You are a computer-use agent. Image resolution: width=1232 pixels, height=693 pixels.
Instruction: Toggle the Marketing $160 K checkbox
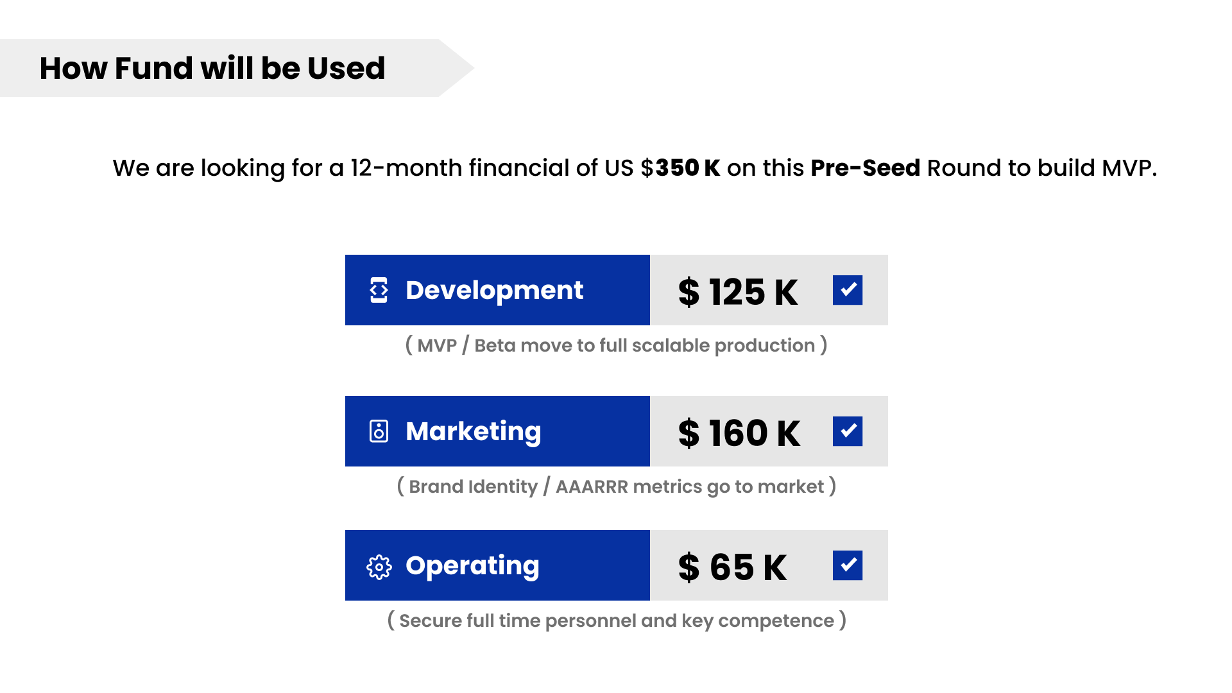click(847, 431)
